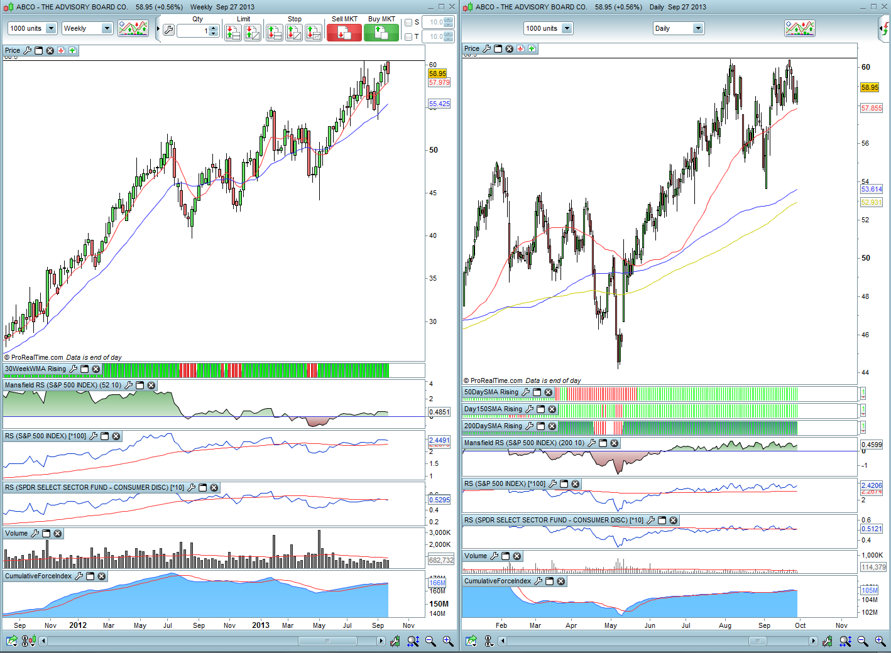This screenshot has width=891, height=653.
Task: Click the Buy MKT order button
Action: pos(381,33)
